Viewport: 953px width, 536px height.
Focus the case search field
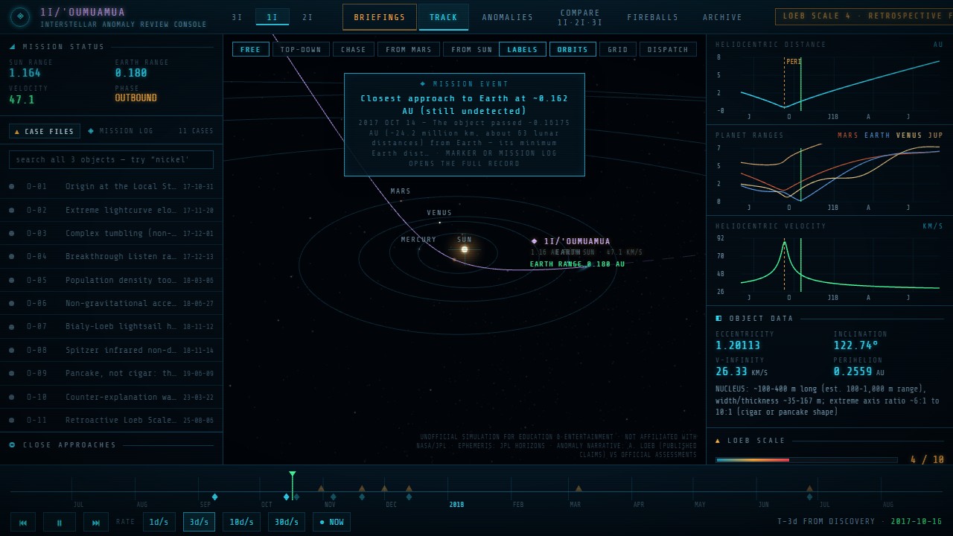[x=111, y=159]
